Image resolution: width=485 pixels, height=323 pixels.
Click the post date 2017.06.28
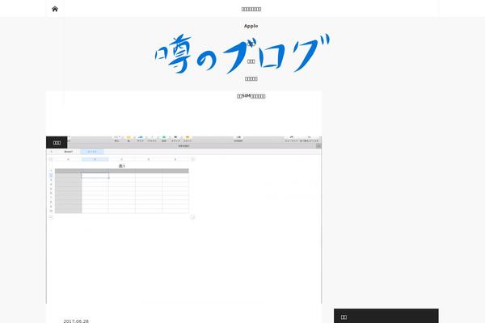pyautogui.click(x=76, y=321)
